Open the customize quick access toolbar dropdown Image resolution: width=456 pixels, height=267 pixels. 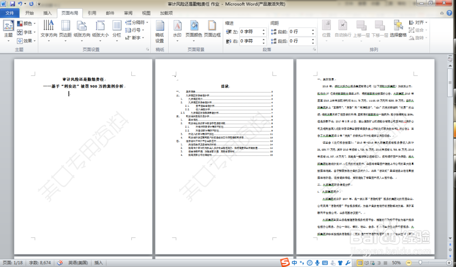pos(39,4)
